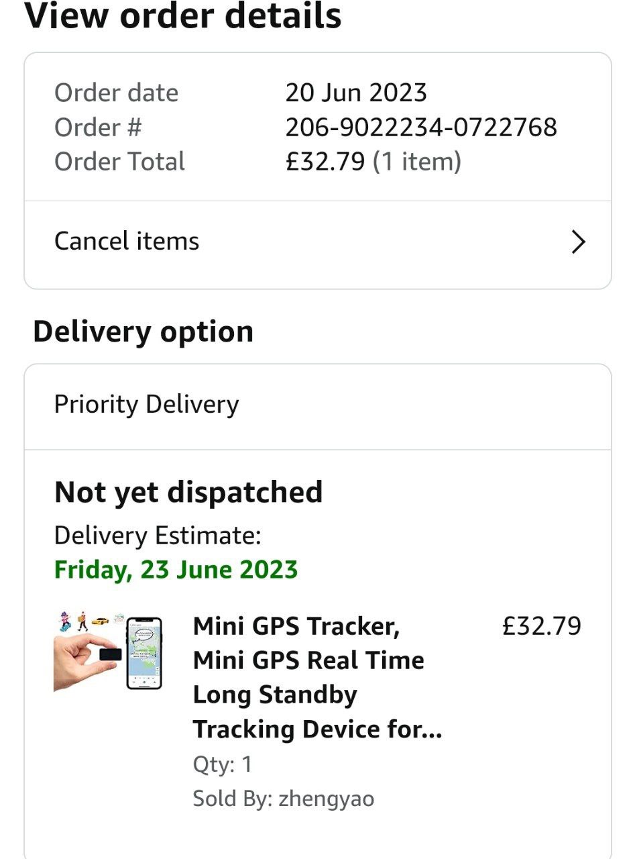
Task: Open the Mini GPS Tracker product thumbnail
Action: click(108, 652)
